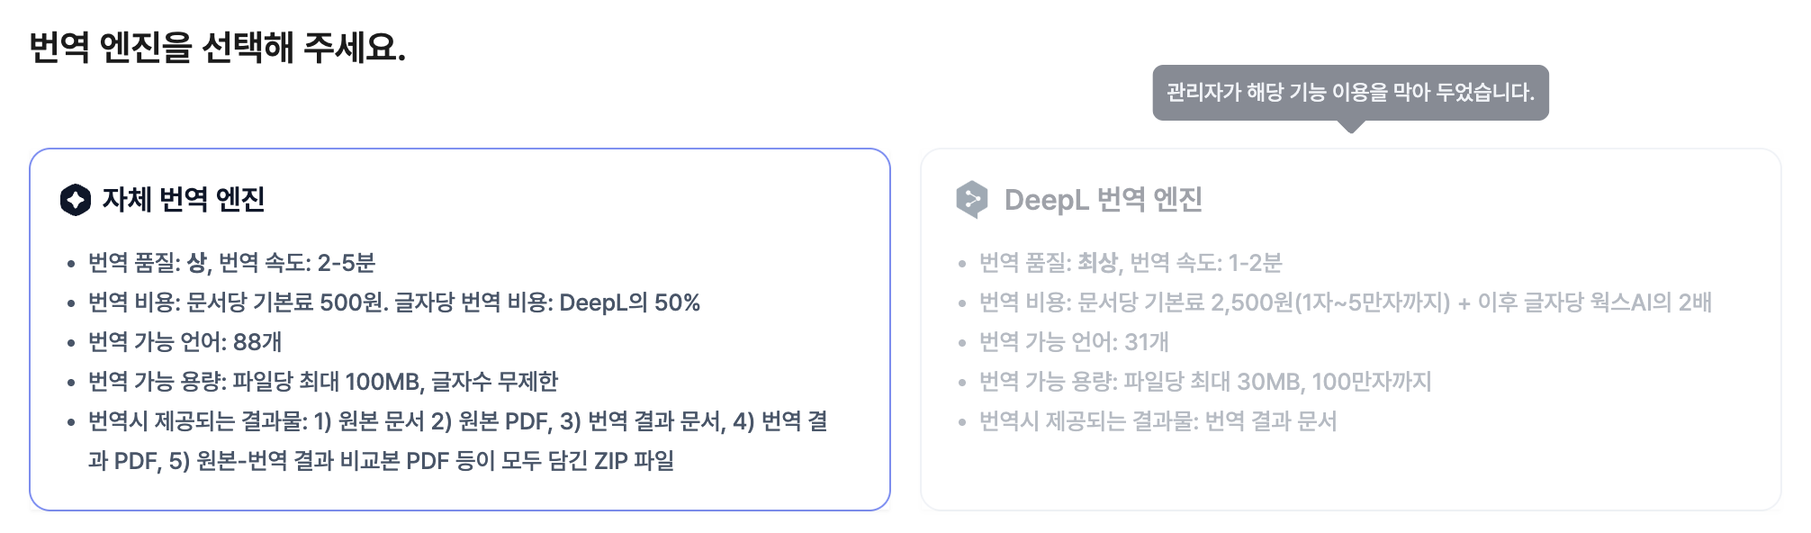The image size is (1811, 533).
Task: Click the 번역 가능 언어: 88개 line
Action: pyautogui.click(x=185, y=342)
